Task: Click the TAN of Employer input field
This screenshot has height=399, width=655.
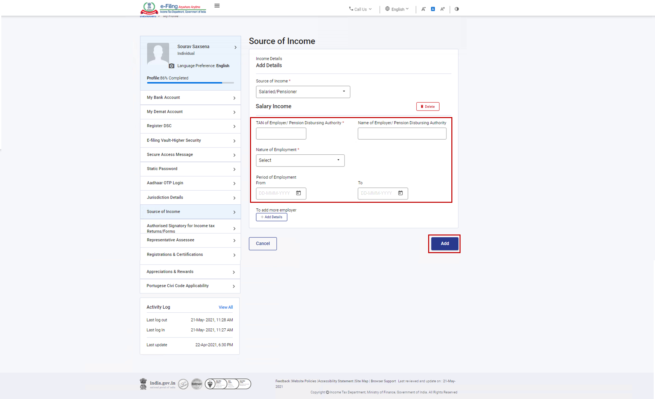Action: pyautogui.click(x=281, y=133)
